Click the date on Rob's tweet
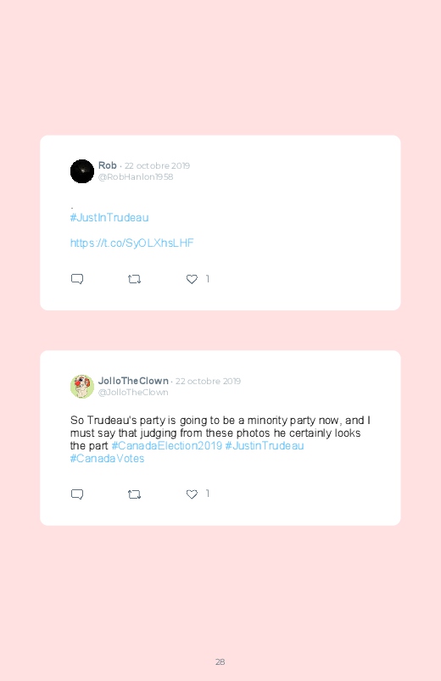441x681 pixels. click(157, 166)
